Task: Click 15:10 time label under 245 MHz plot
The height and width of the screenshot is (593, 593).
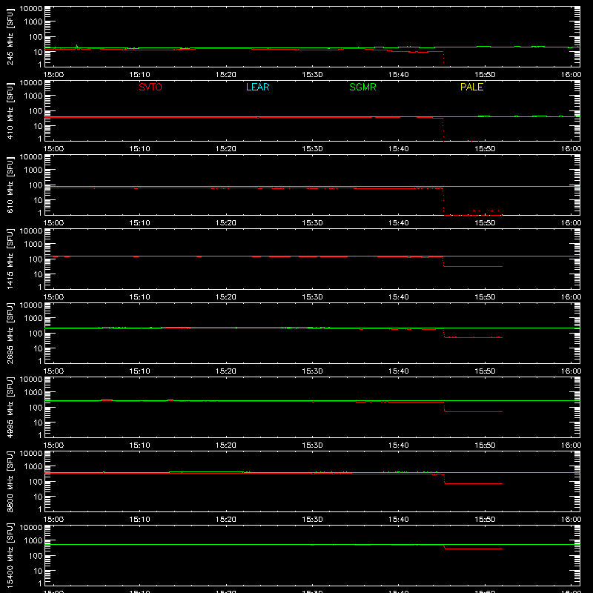Action: point(139,75)
